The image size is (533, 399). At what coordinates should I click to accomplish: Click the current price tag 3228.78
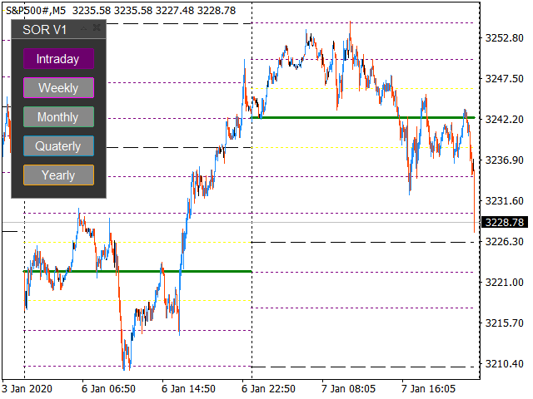click(506, 222)
